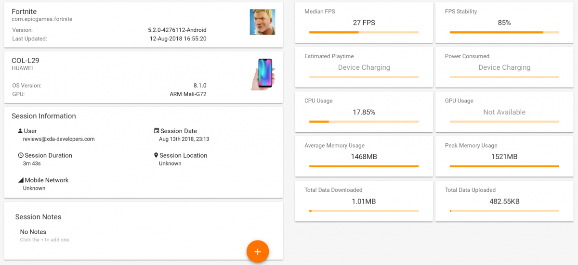Click the No Notes text in Session Notes

point(33,232)
